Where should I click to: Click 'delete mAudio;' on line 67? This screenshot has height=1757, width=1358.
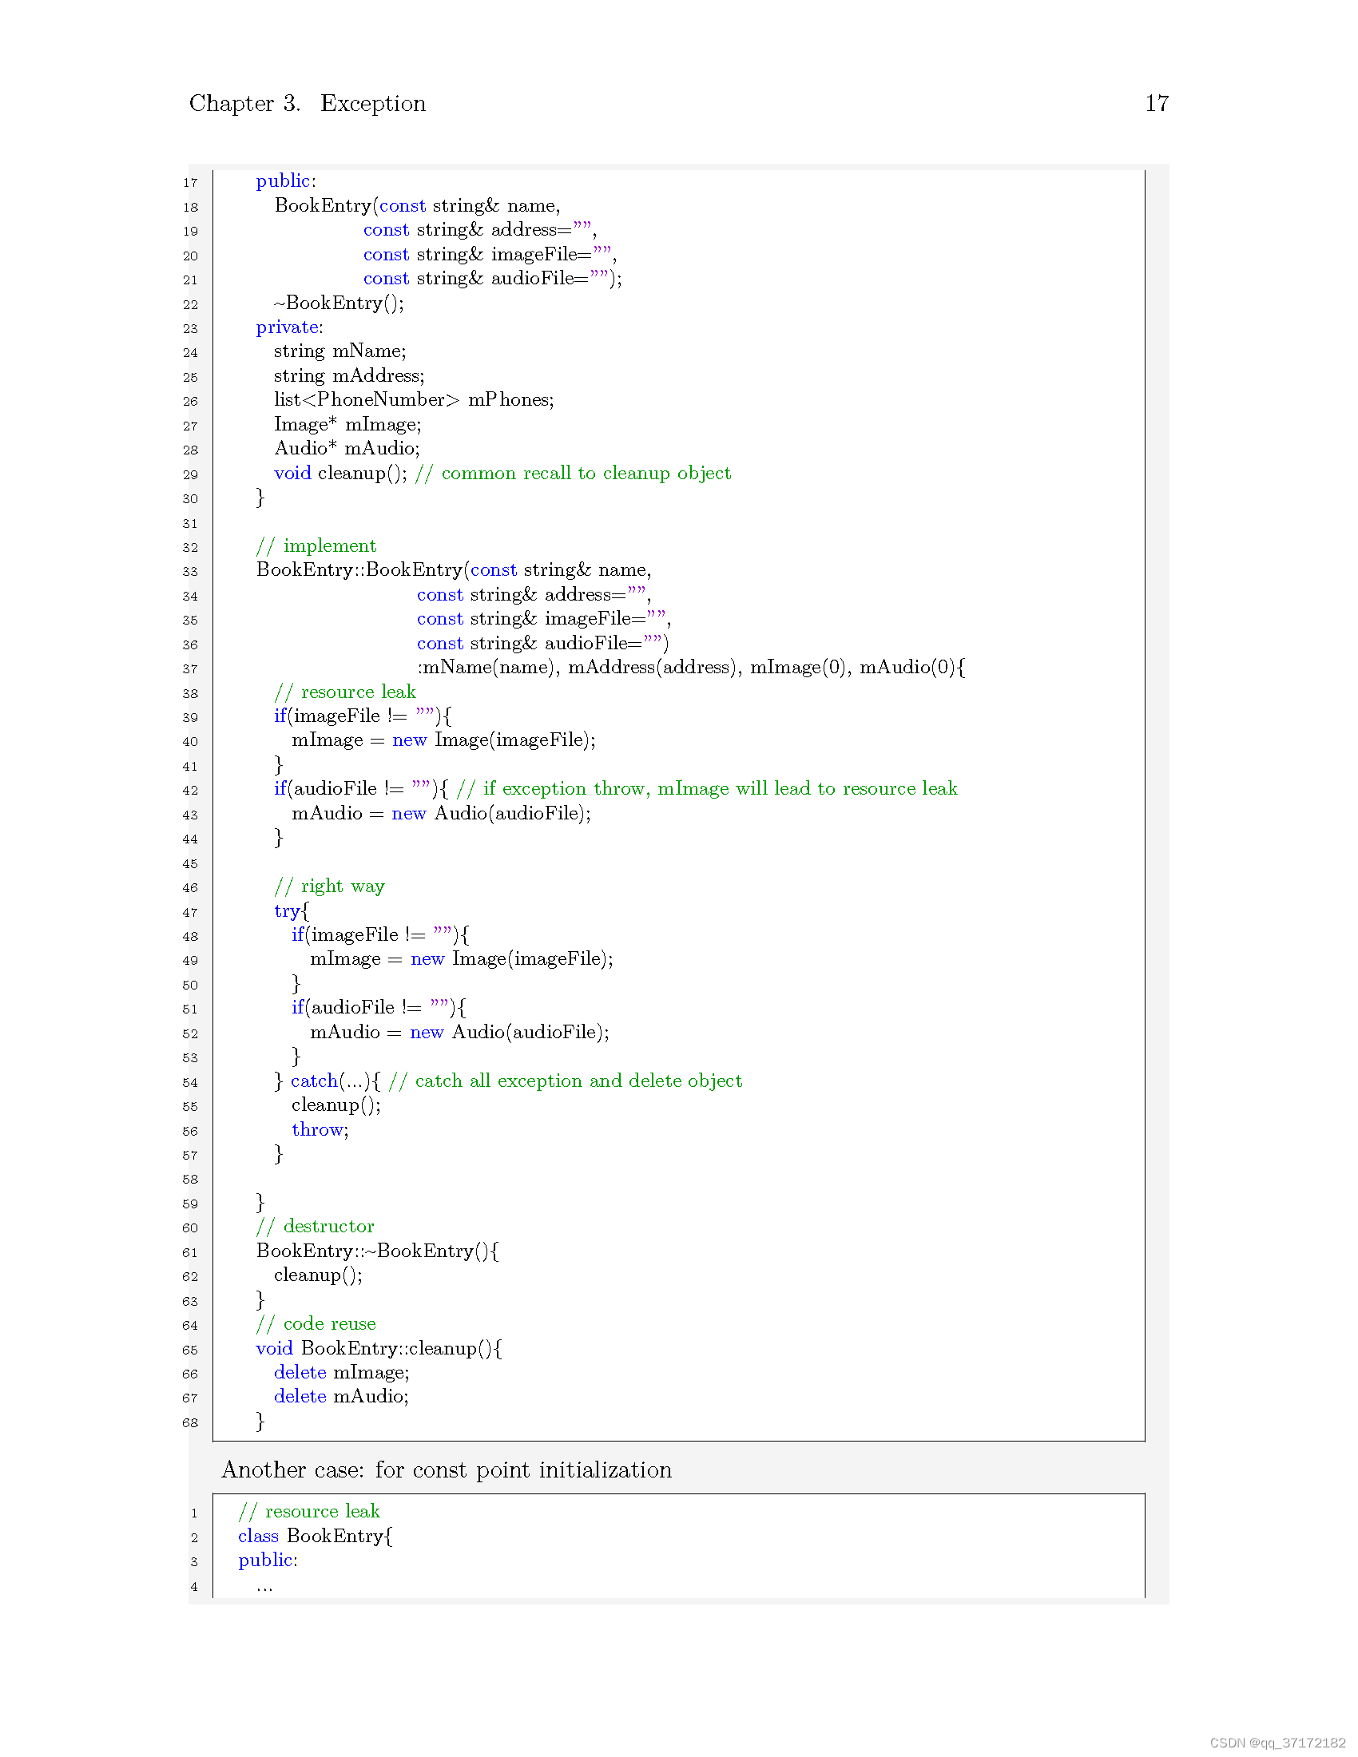point(341,1398)
